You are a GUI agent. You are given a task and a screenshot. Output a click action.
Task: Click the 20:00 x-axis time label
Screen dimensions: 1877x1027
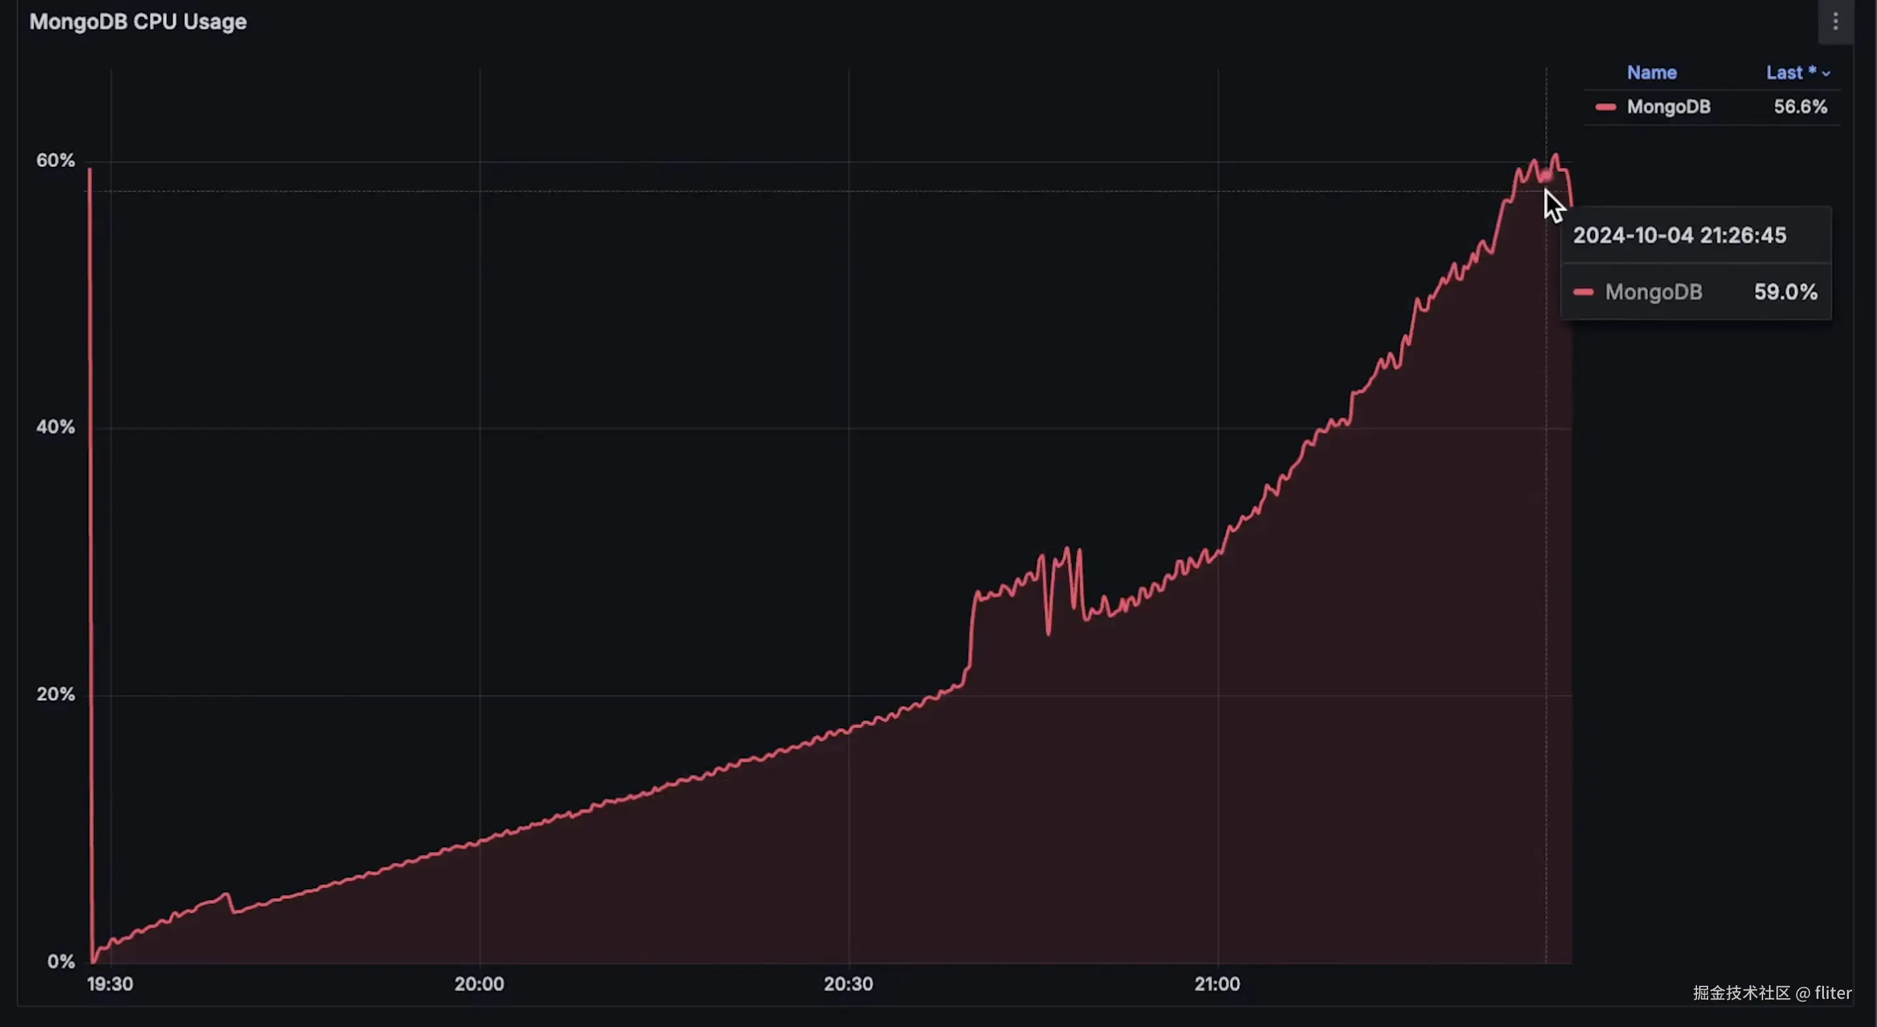click(478, 984)
